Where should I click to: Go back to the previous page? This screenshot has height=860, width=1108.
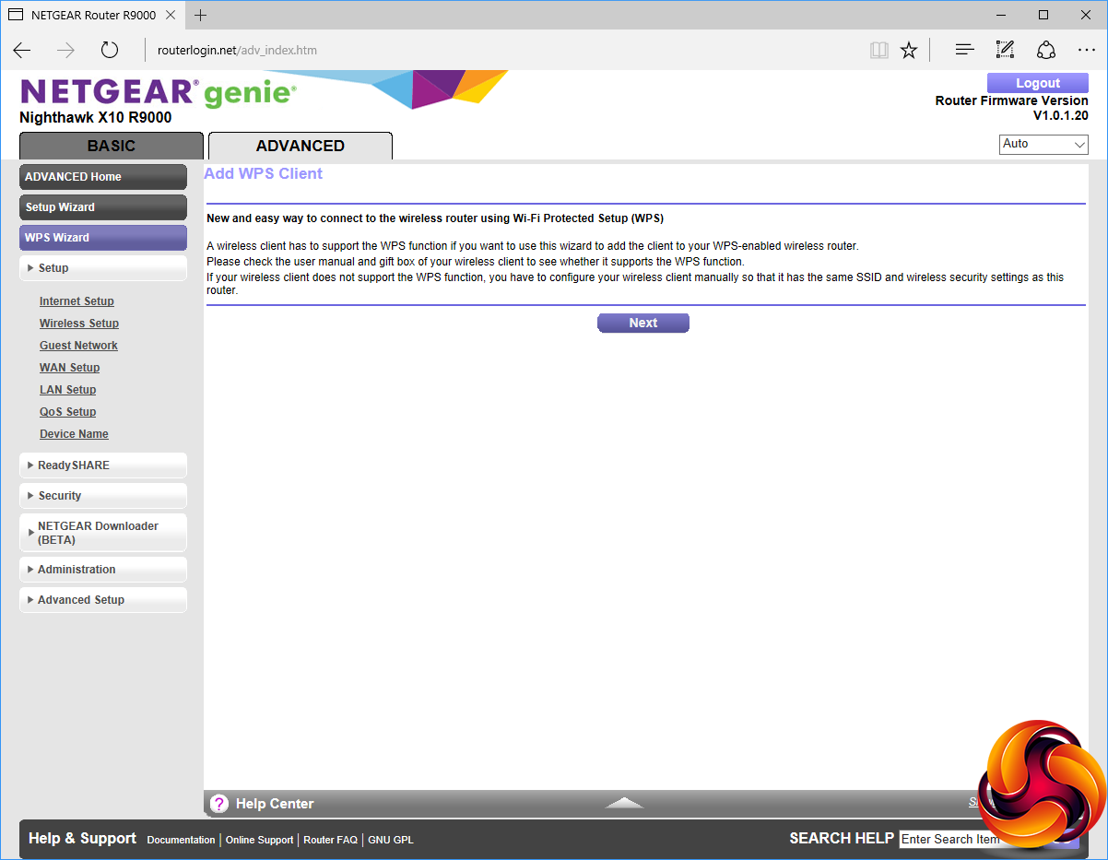(22, 50)
